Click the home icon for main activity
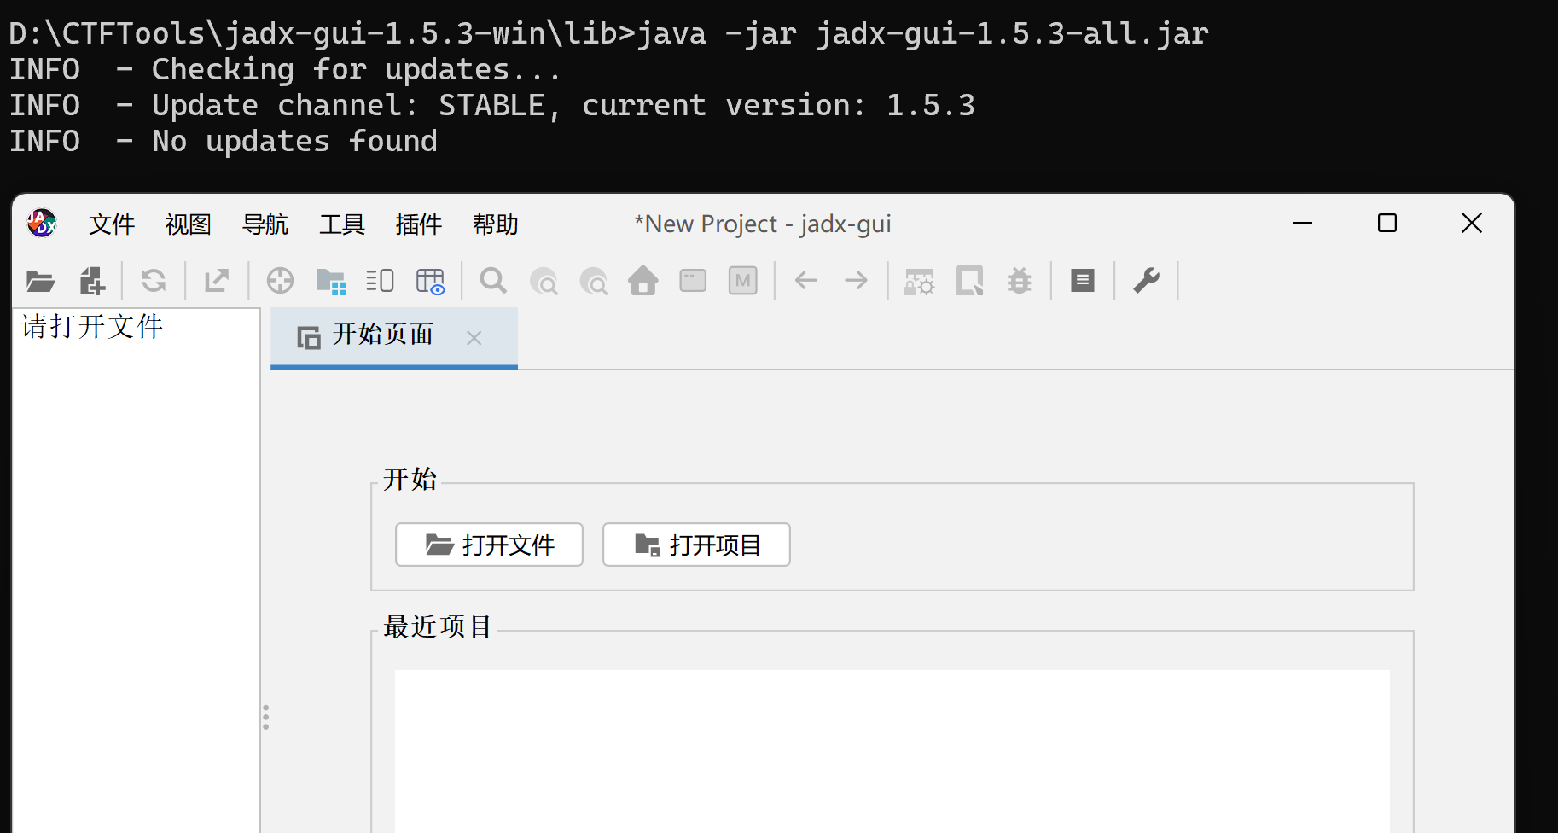Screen dimensions: 1558x833 click(643, 281)
